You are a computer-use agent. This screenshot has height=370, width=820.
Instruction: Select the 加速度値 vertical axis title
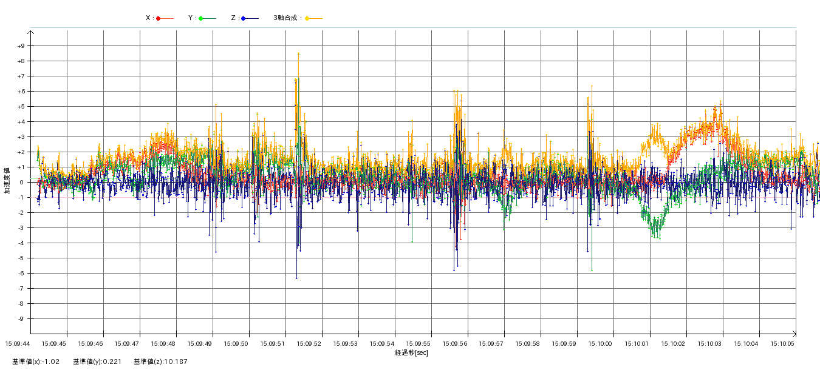[7, 180]
